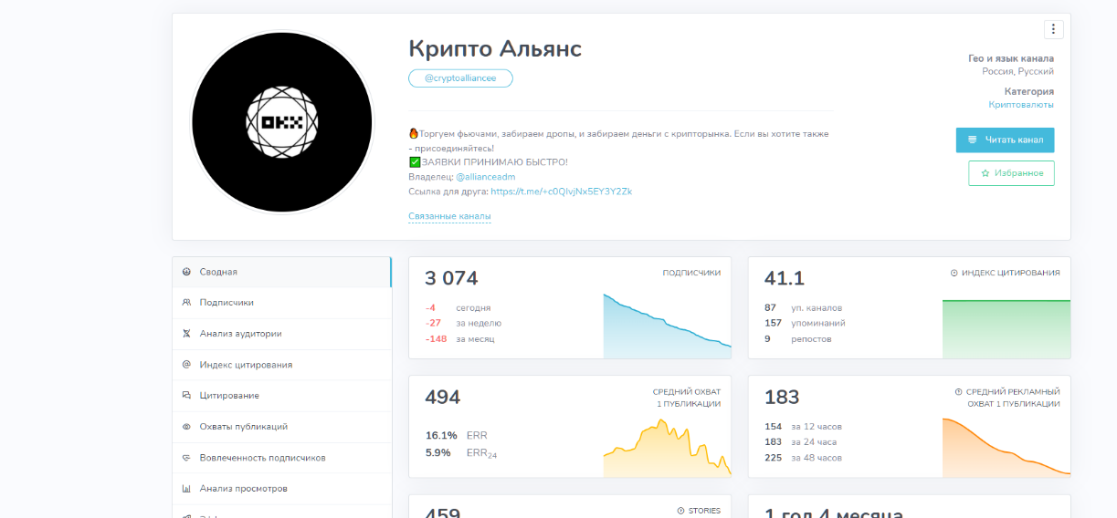
Task: Open the yellow average reach chart
Action: 668,448
